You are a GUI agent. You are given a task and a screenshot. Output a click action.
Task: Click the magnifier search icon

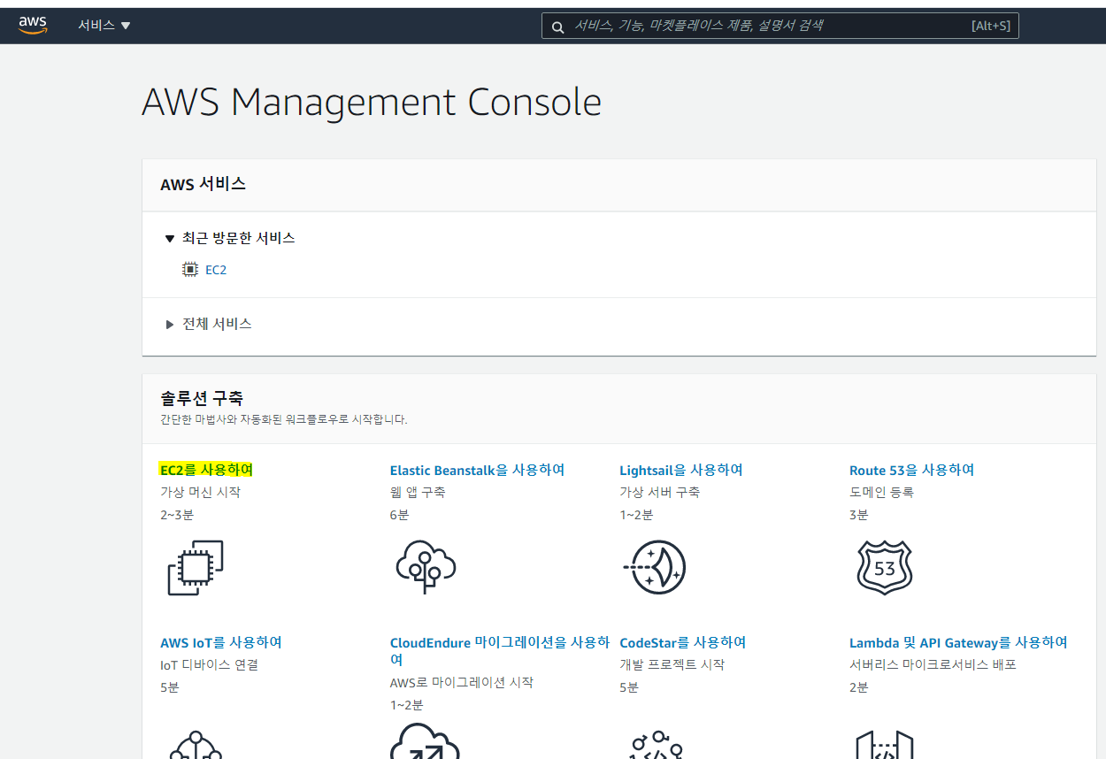click(x=557, y=27)
